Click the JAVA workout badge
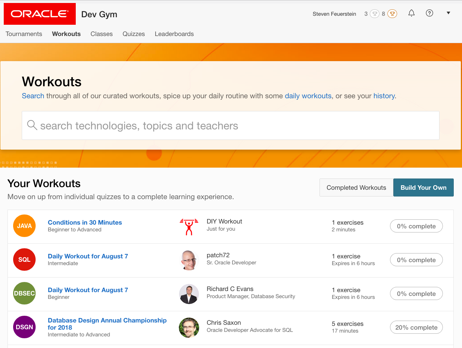 pos(24,226)
